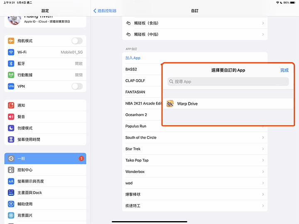Screen dimensions: 299x224
Task: Open the 螢幕顯示與亮度 settings section
Action: 45,181
